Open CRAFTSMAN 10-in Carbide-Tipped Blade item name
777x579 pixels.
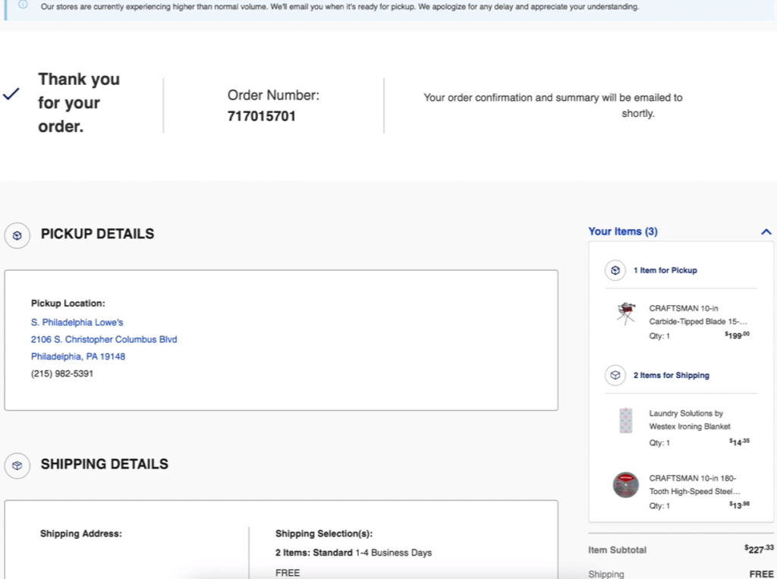pyautogui.click(x=698, y=315)
